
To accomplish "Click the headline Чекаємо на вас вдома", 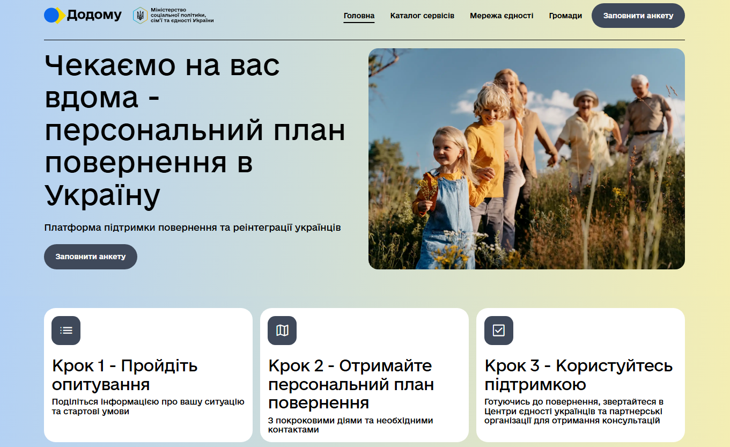I will coord(195,131).
